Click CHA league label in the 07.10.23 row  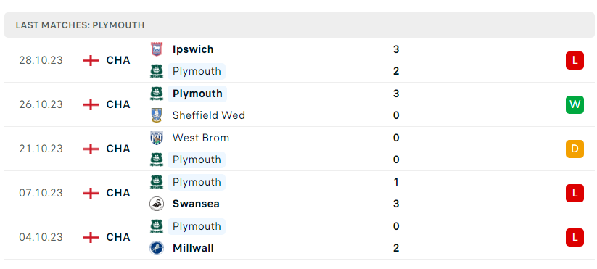118,194
